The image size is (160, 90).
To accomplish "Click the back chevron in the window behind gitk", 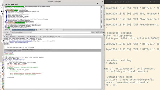I will coord(1,4).
